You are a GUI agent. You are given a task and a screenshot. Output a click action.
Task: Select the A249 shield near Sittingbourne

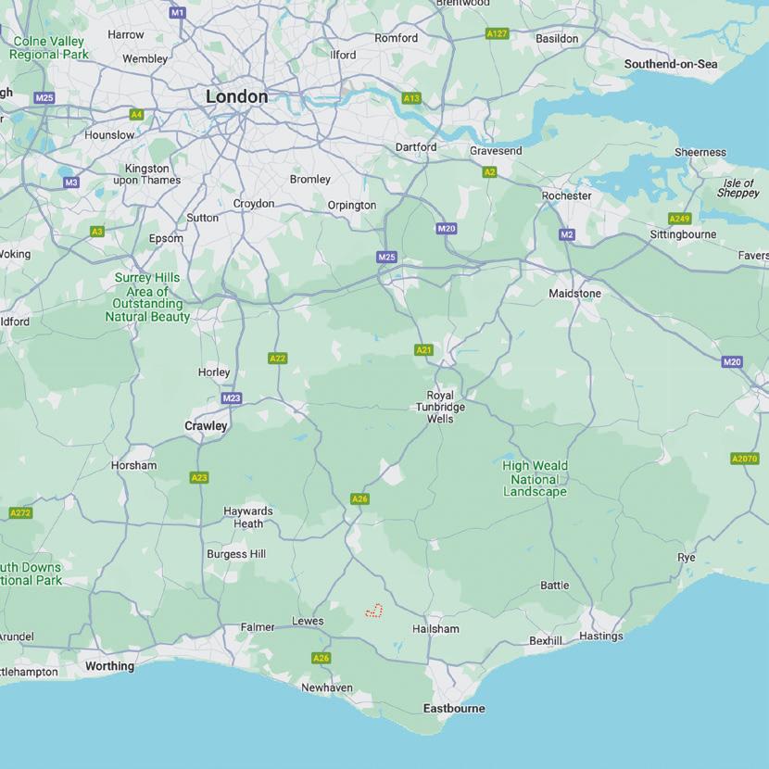pyautogui.click(x=680, y=219)
